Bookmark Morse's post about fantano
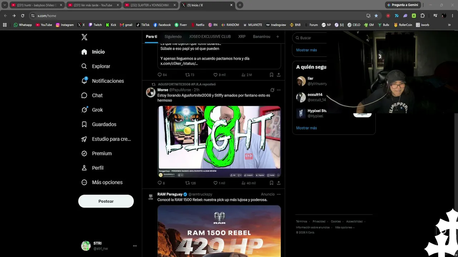The image size is (458, 257). coord(272,183)
